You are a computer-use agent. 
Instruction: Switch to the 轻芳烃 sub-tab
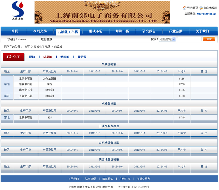(82, 57)
